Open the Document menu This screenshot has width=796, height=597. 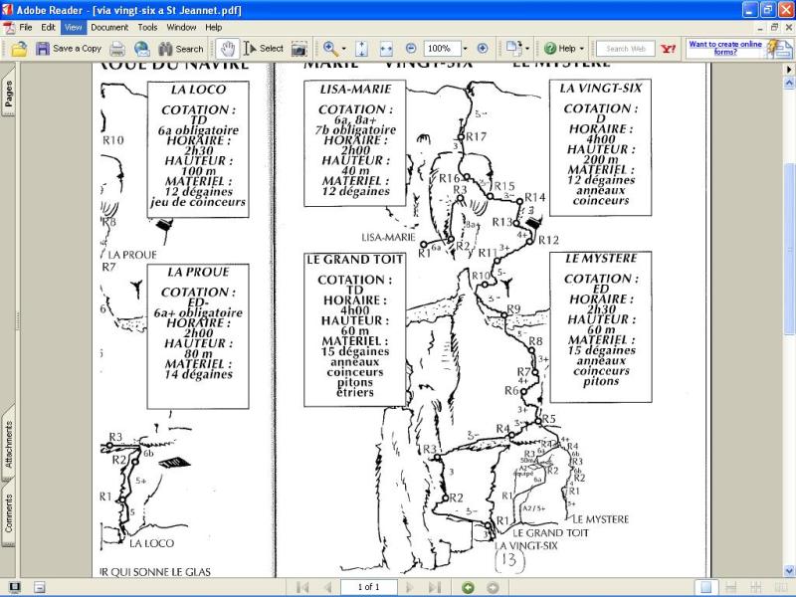tap(109, 28)
